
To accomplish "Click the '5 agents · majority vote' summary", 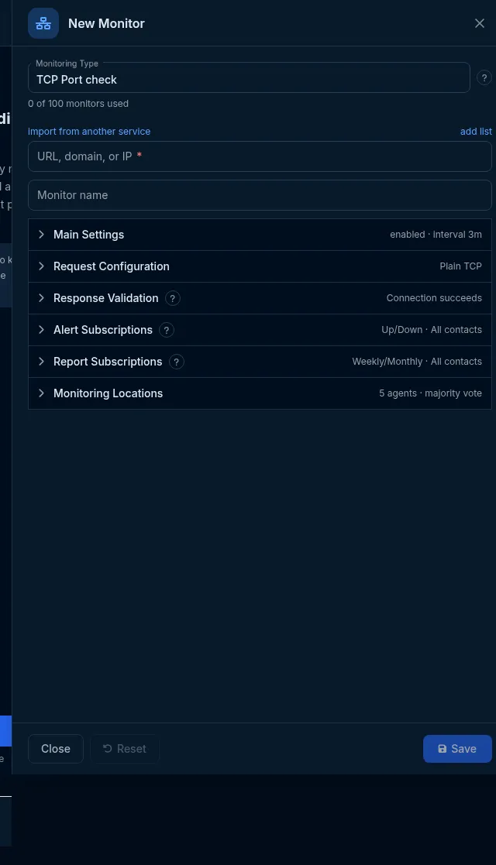I will [x=430, y=393].
